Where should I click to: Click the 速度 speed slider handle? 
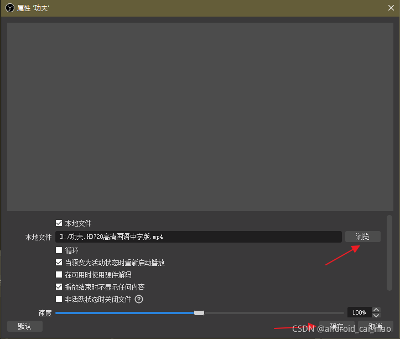point(199,313)
